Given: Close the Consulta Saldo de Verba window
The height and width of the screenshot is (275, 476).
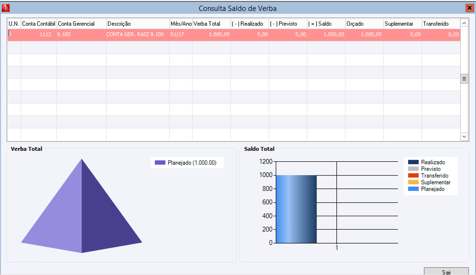Looking at the screenshot, I should 469,8.
